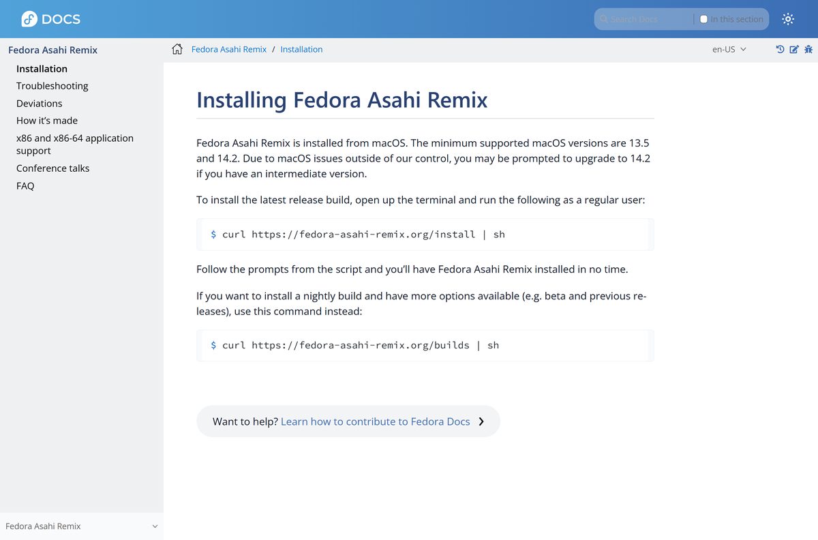Open page history clock icon
The width and height of the screenshot is (818, 540).
coord(780,49)
